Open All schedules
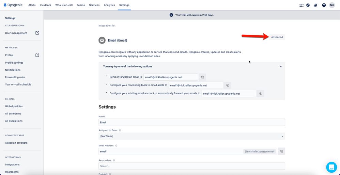The height and width of the screenshot is (175, 340). 13,113
